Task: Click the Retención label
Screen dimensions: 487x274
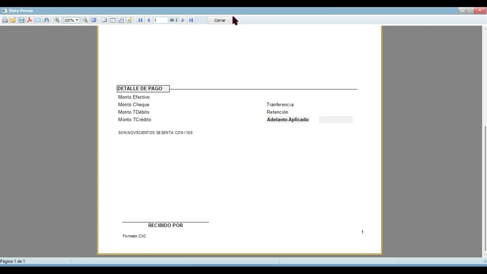Action: 277,112
